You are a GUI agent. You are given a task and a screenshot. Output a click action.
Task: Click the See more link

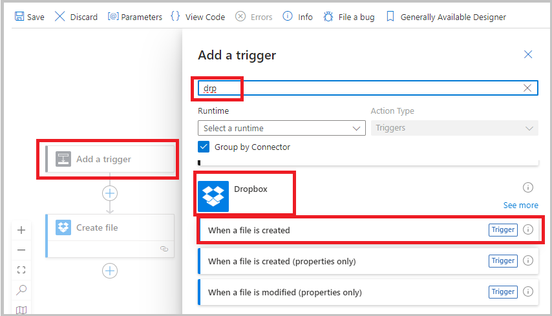(x=520, y=205)
